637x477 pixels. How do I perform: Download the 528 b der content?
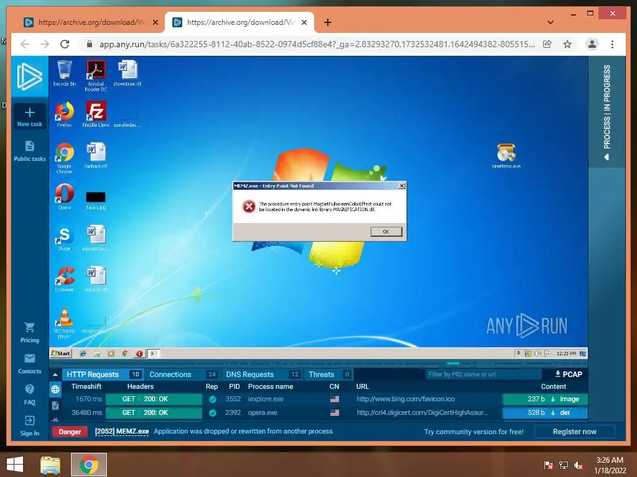(x=545, y=413)
